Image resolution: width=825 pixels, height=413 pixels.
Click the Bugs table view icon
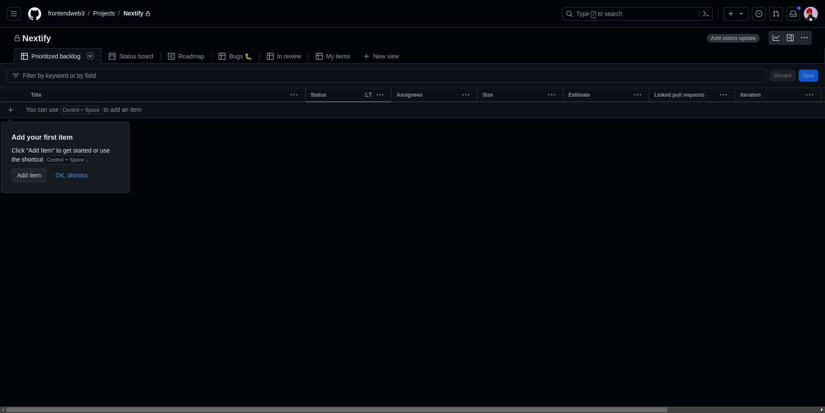[222, 56]
